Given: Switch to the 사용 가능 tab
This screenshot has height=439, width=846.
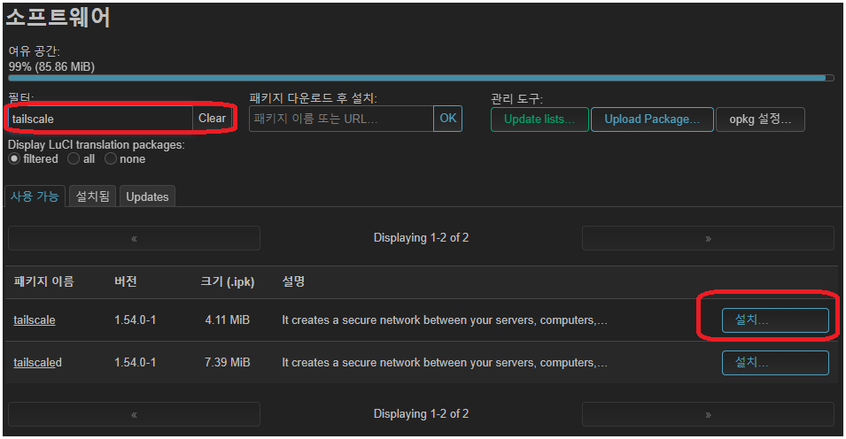Looking at the screenshot, I should point(35,196).
